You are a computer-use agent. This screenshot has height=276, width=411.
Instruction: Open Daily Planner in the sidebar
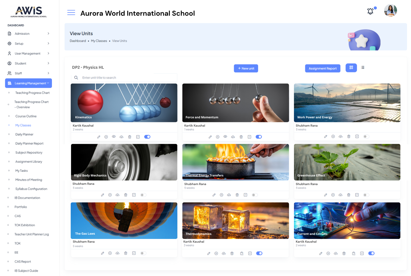click(x=24, y=134)
